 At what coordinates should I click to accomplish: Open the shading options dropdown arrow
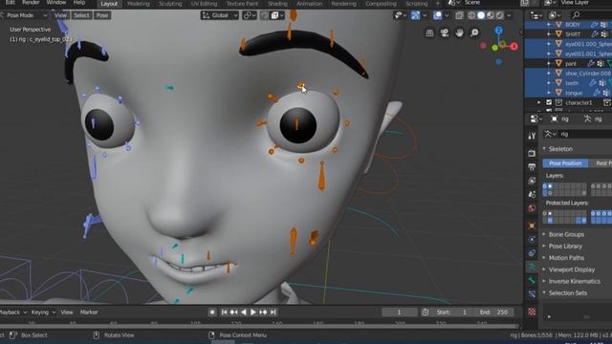click(509, 15)
